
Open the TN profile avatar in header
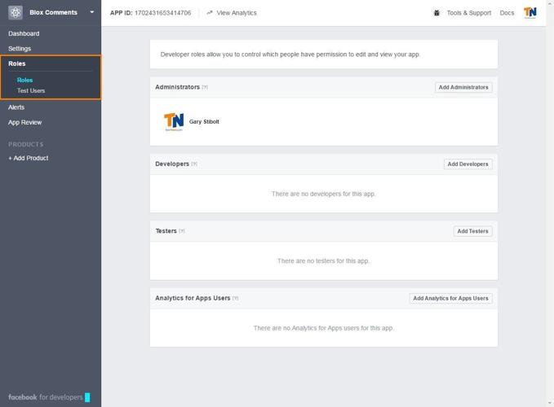click(530, 12)
